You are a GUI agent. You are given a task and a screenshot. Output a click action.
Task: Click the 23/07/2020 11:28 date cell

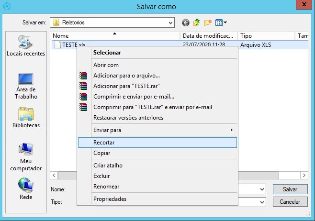pos(204,44)
